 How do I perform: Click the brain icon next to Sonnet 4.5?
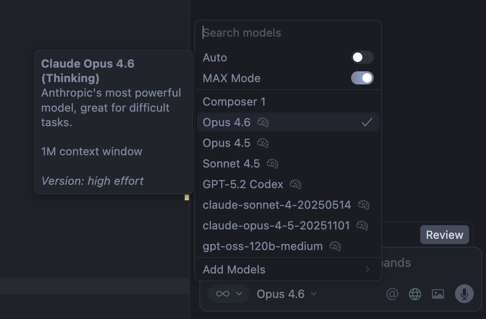[x=273, y=164]
